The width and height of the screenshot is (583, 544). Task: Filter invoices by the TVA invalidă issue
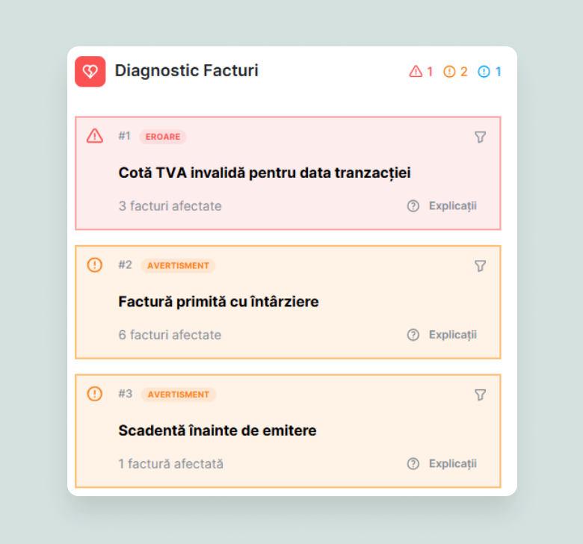click(x=480, y=137)
